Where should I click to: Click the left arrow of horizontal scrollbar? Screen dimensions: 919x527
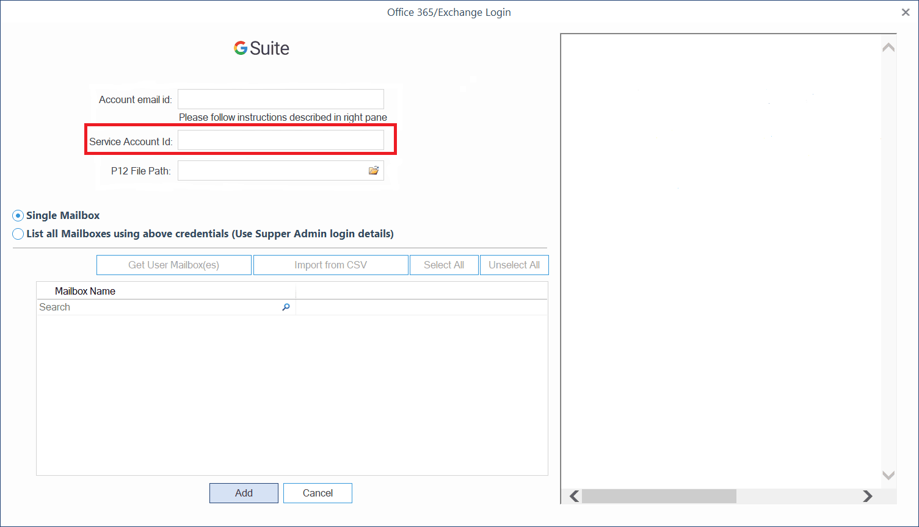(x=574, y=497)
